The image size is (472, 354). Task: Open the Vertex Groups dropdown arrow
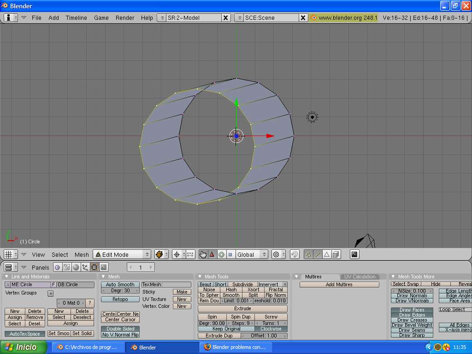click(x=51, y=293)
